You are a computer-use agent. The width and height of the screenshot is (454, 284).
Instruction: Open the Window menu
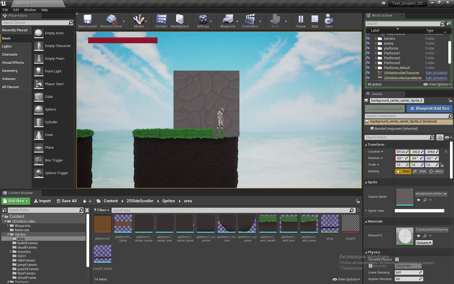point(30,10)
